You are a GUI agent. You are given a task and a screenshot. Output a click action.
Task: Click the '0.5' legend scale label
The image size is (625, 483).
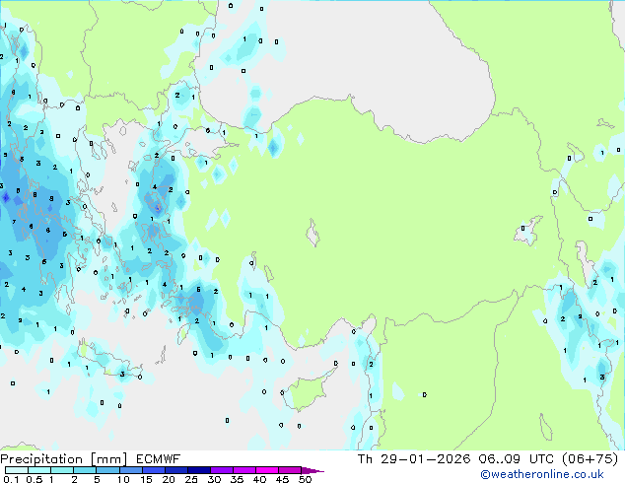click(x=35, y=479)
